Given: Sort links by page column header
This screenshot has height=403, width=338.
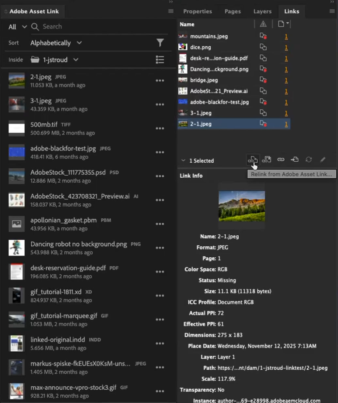Looking at the screenshot, I should 283,24.
